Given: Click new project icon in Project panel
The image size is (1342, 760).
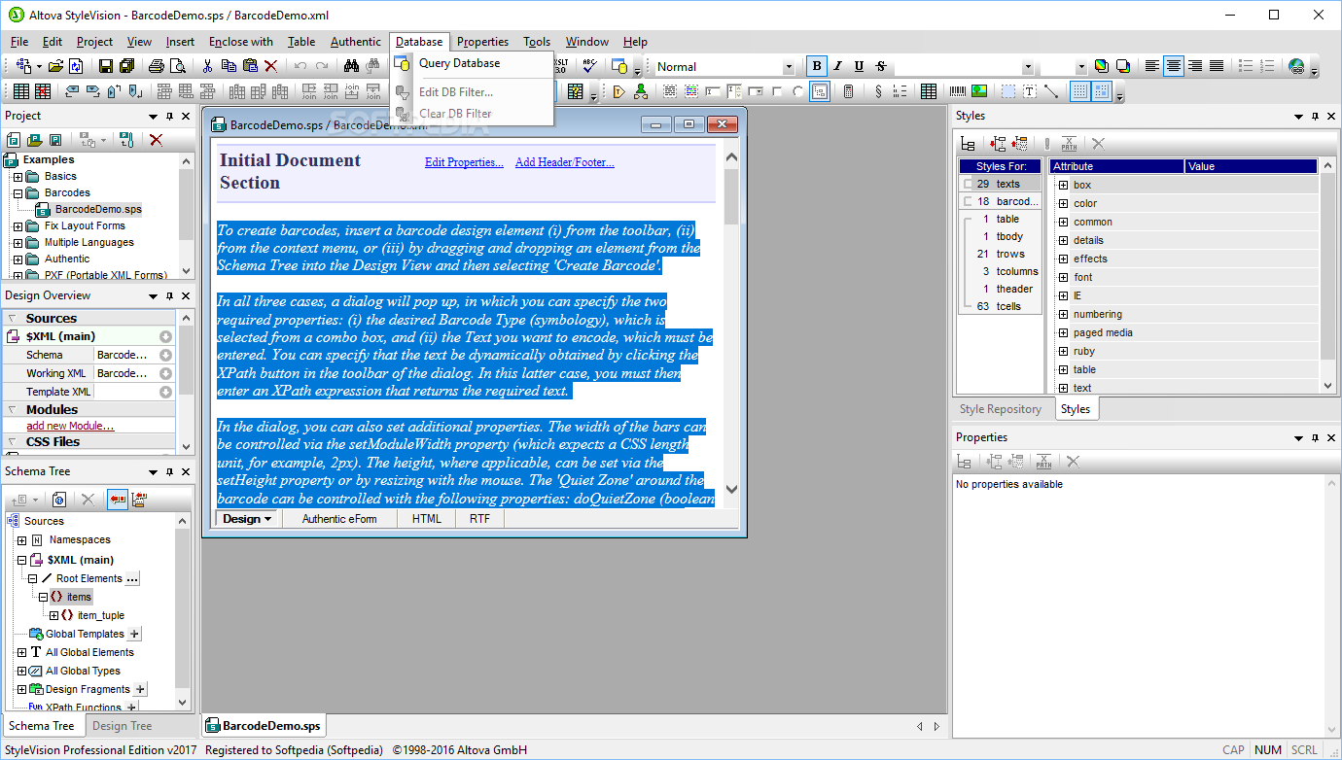Looking at the screenshot, I should pos(14,140).
